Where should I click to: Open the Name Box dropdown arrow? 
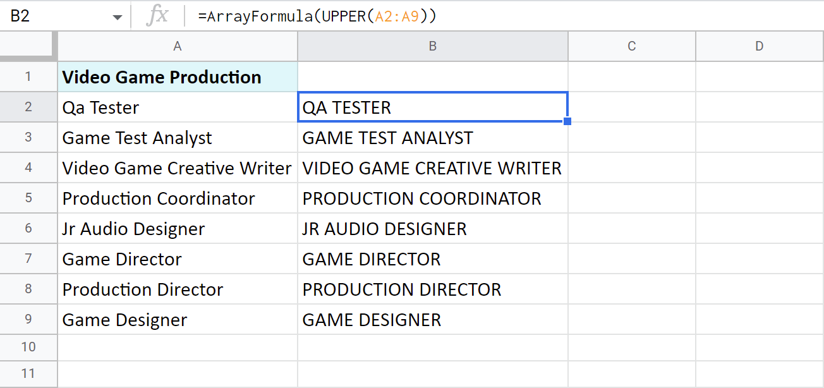click(x=118, y=17)
